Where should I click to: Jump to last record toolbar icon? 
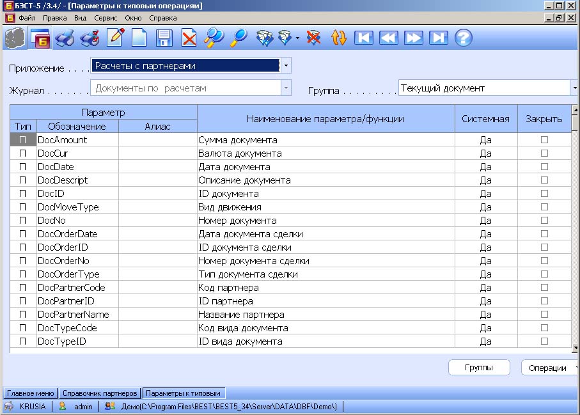coord(438,38)
